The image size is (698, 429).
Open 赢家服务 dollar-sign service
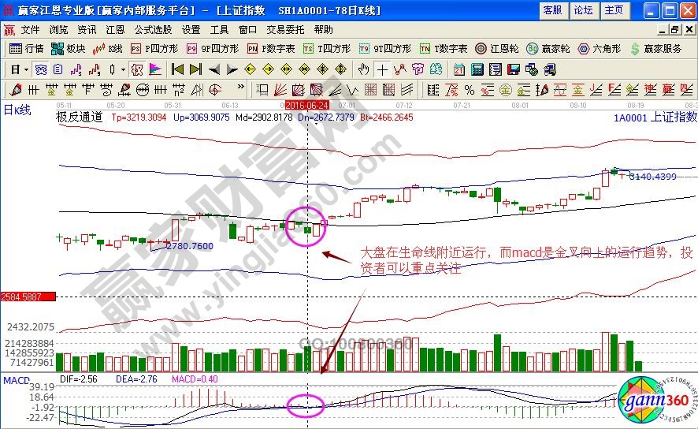pyautogui.click(x=656, y=49)
